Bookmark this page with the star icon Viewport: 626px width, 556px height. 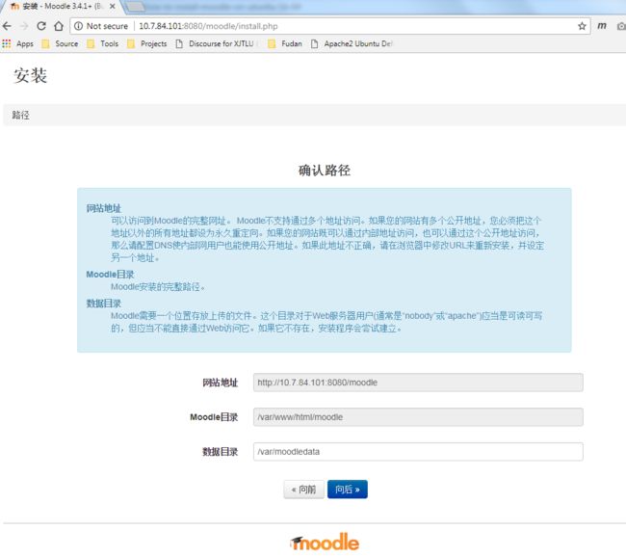coord(582,26)
